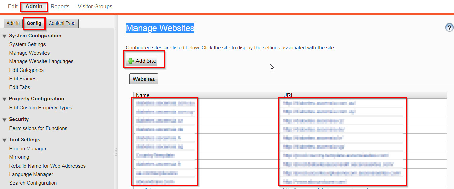The width and height of the screenshot is (454, 189).
Task: Open Edit Categories page
Action: pyautogui.click(x=26, y=70)
